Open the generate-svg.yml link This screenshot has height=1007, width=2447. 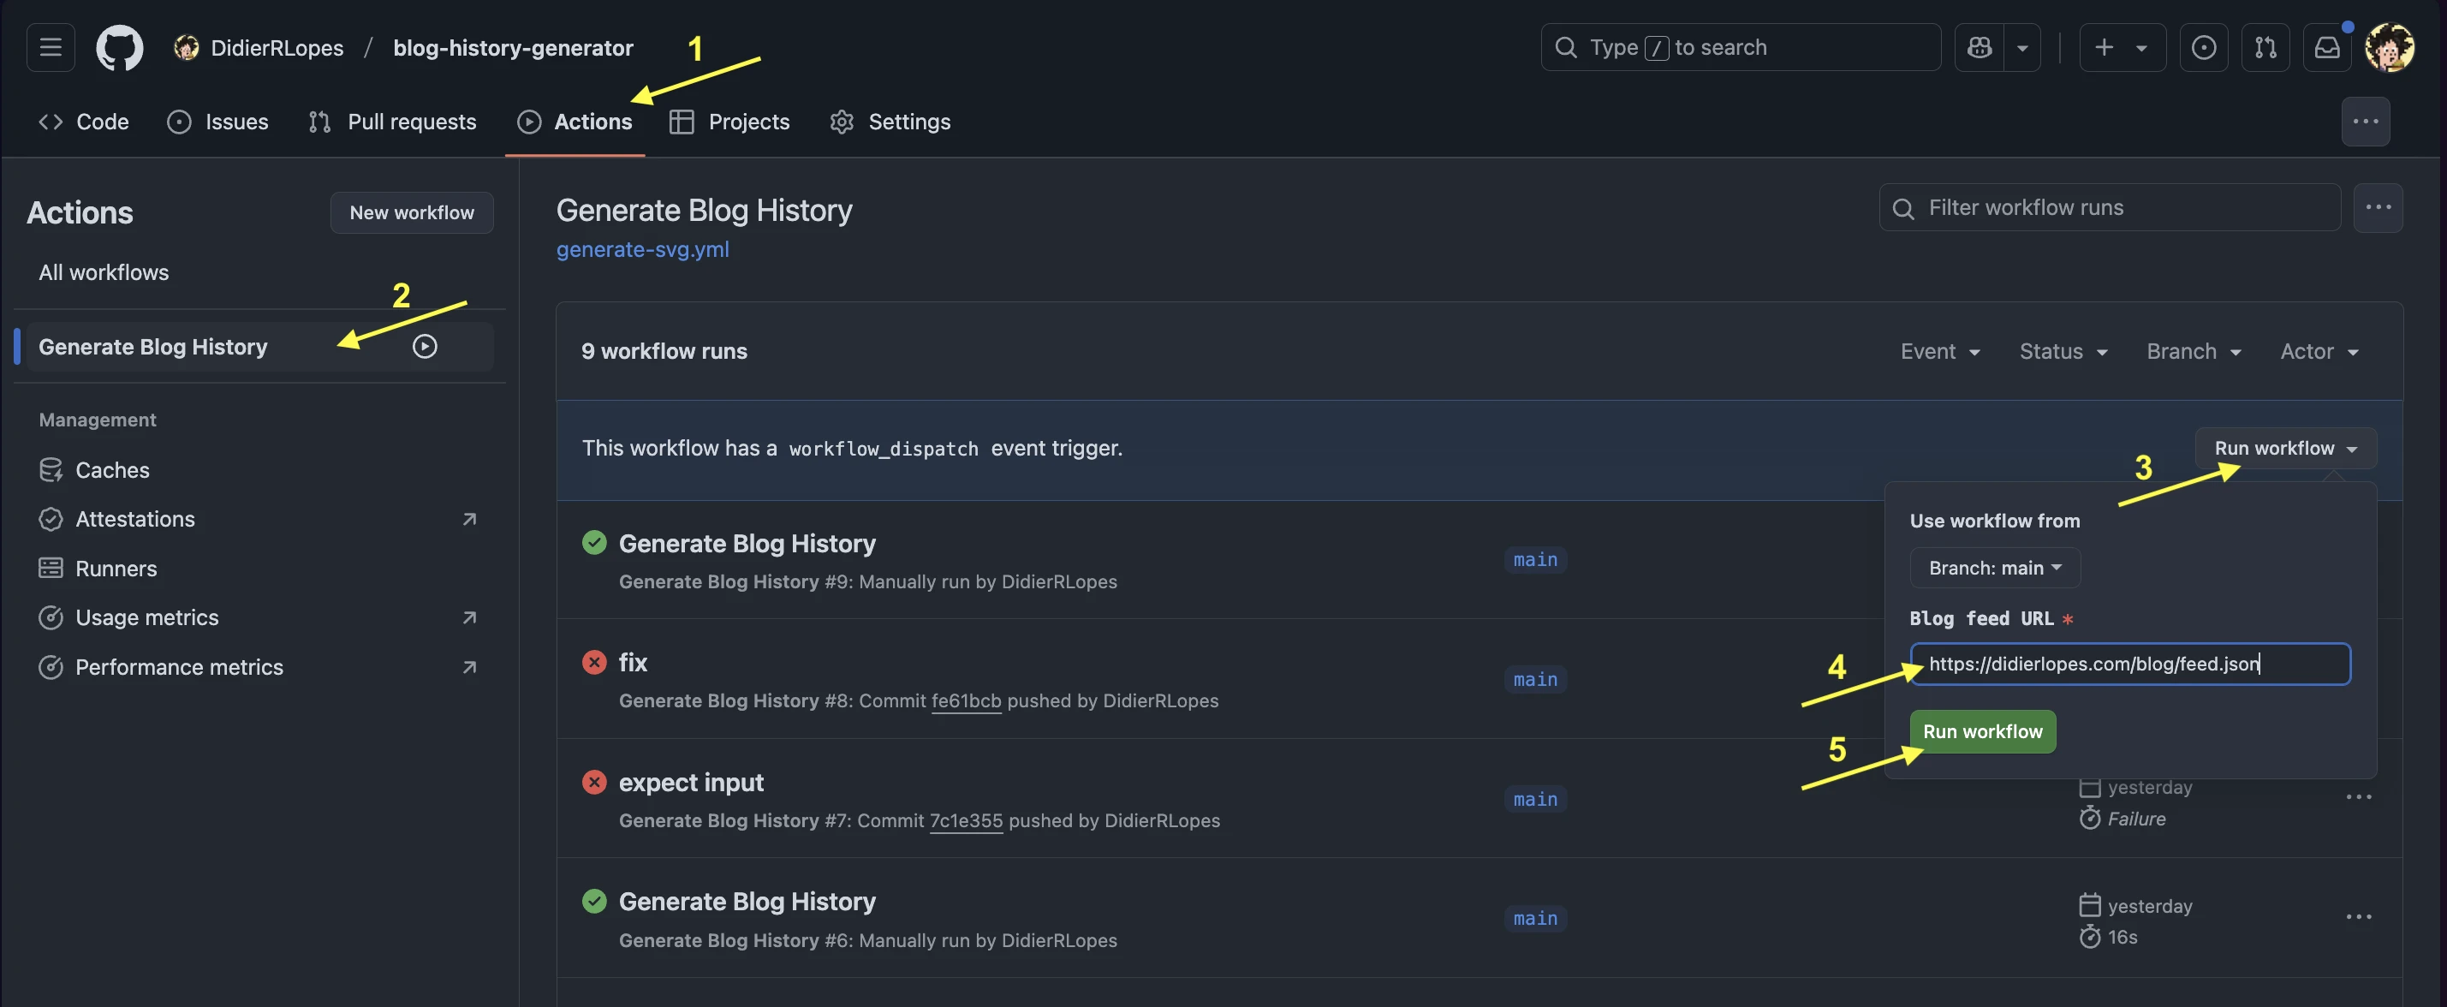[x=642, y=249]
